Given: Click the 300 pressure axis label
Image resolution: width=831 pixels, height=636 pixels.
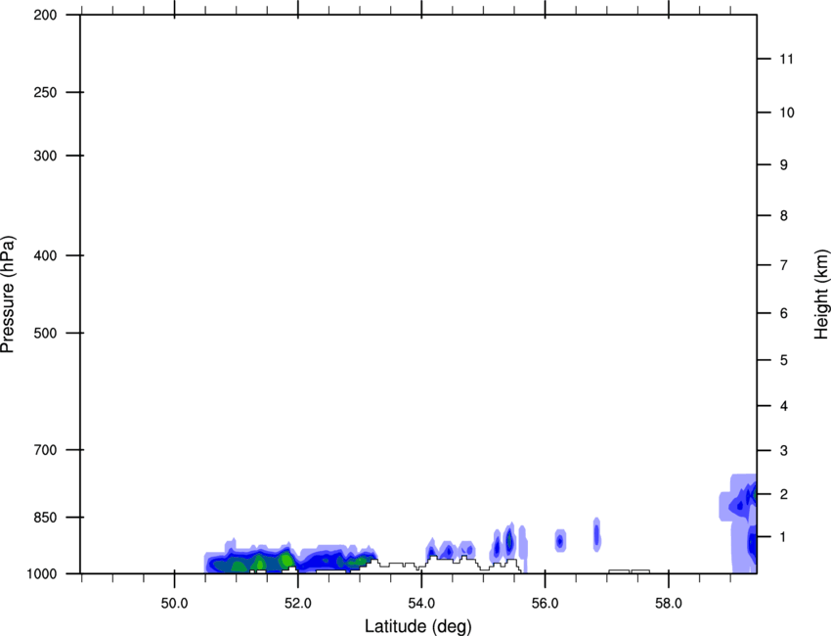Looking at the screenshot, I should [45, 156].
